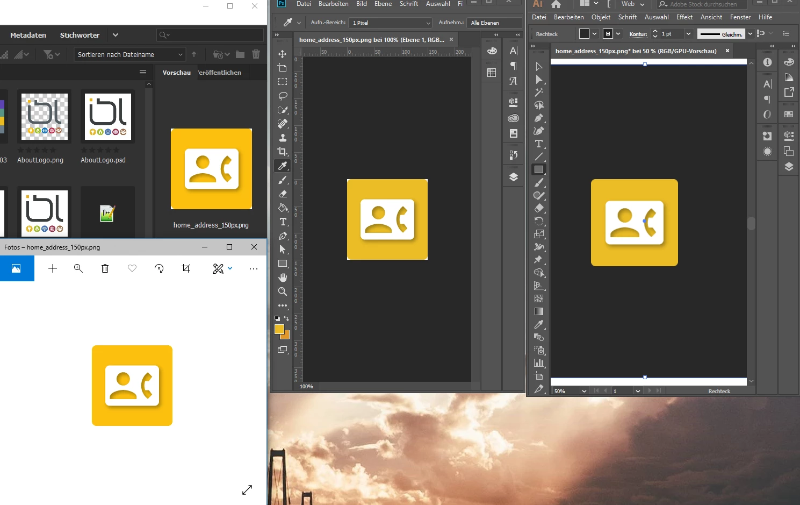Open the Layers panel icon in Photoshop

click(514, 177)
